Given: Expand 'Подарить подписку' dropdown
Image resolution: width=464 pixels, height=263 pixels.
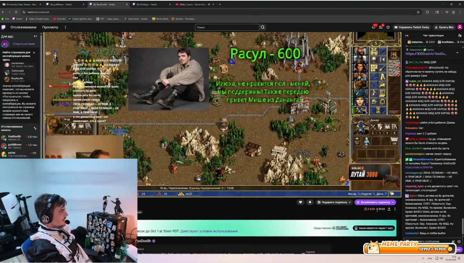Looking at the screenshot, I should [x=349, y=202].
